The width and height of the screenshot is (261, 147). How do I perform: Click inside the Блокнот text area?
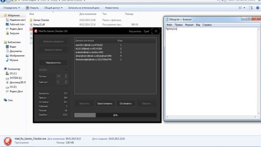click(x=211, y=71)
